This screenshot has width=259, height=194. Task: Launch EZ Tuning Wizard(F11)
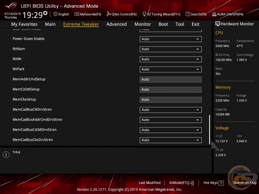click(x=161, y=14)
